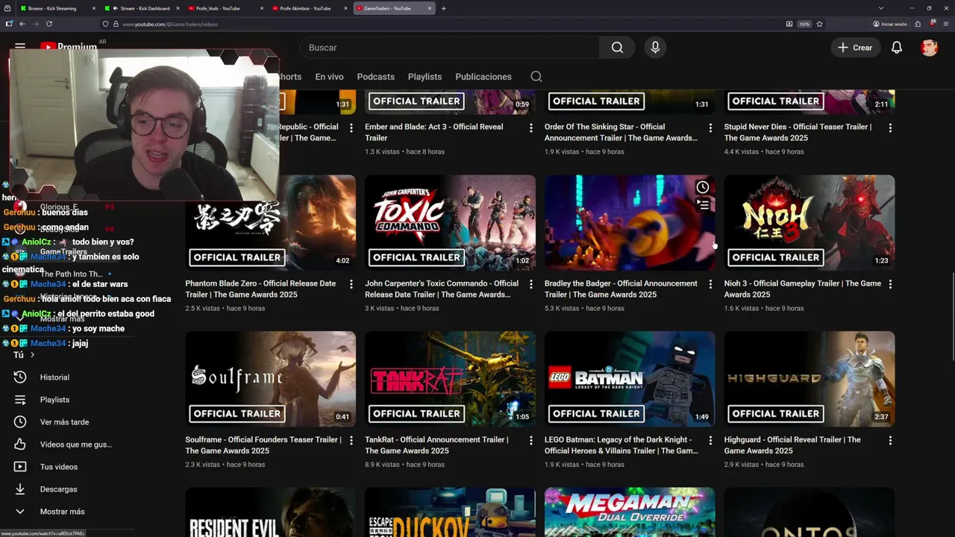Go back with the browser back arrow
Image resolution: width=955 pixels, height=537 pixels.
coord(22,24)
